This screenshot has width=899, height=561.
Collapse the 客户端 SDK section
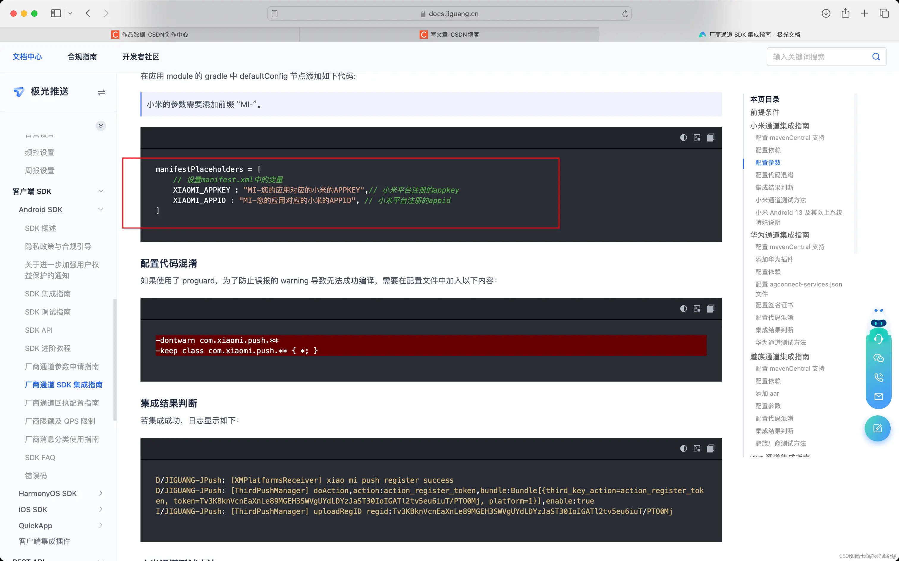click(x=100, y=191)
